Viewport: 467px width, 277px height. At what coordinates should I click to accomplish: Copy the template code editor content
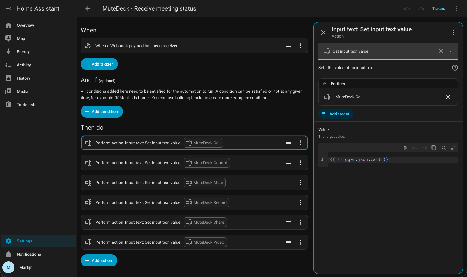coord(434,148)
